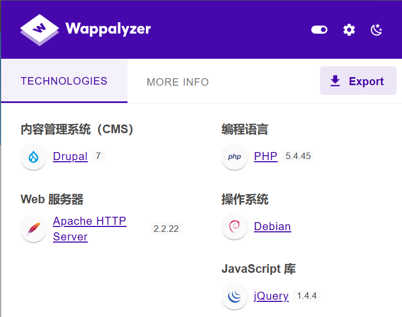Select the TECHNOLOGIES tab

[x=64, y=81]
